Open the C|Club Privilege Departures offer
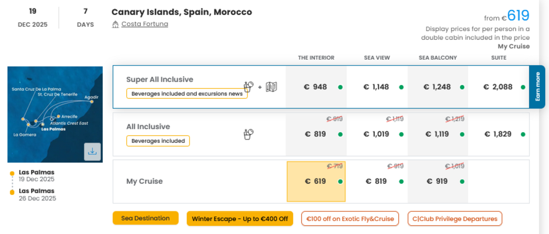549x234 pixels. (x=455, y=218)
